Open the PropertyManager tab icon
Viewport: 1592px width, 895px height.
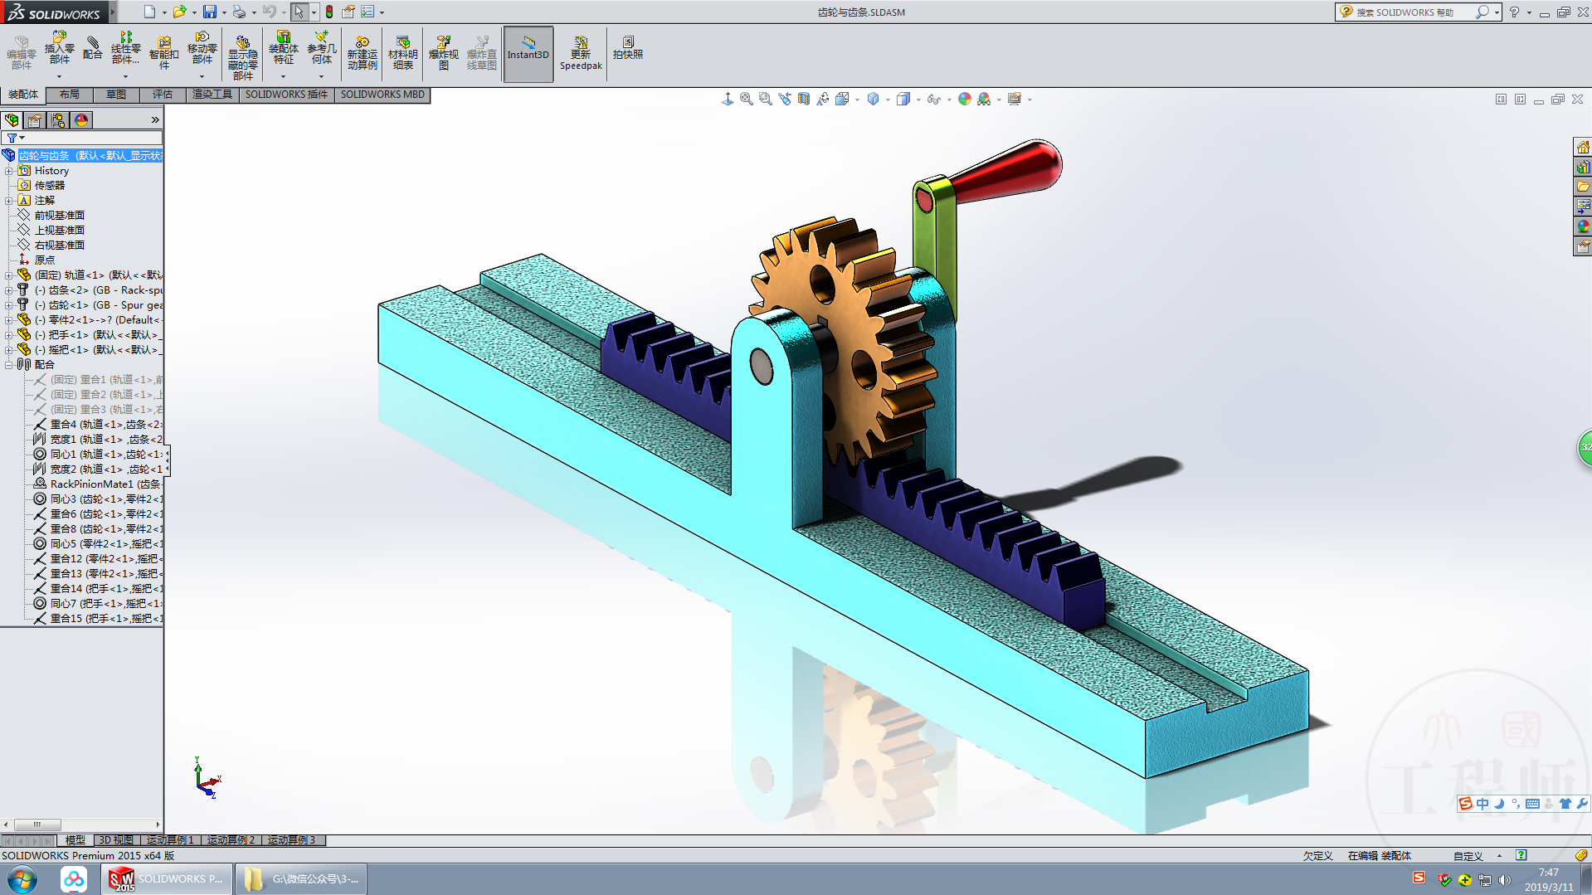(x=35, y=120)
